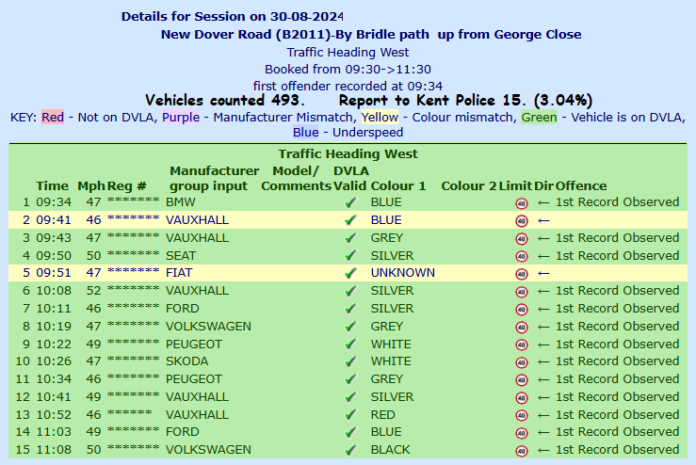
Task: Click the left direction arrow in row 14
Action: [x=543, y=433]
